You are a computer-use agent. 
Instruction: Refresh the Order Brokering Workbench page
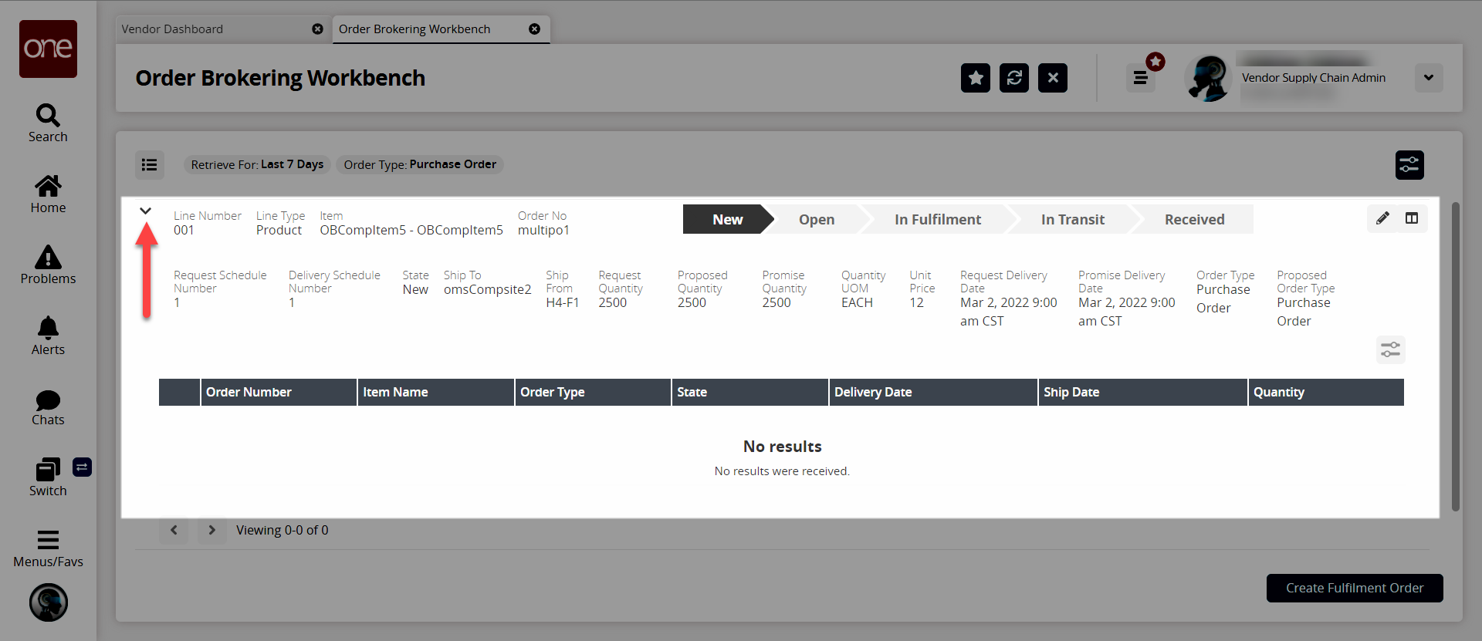1013,78
